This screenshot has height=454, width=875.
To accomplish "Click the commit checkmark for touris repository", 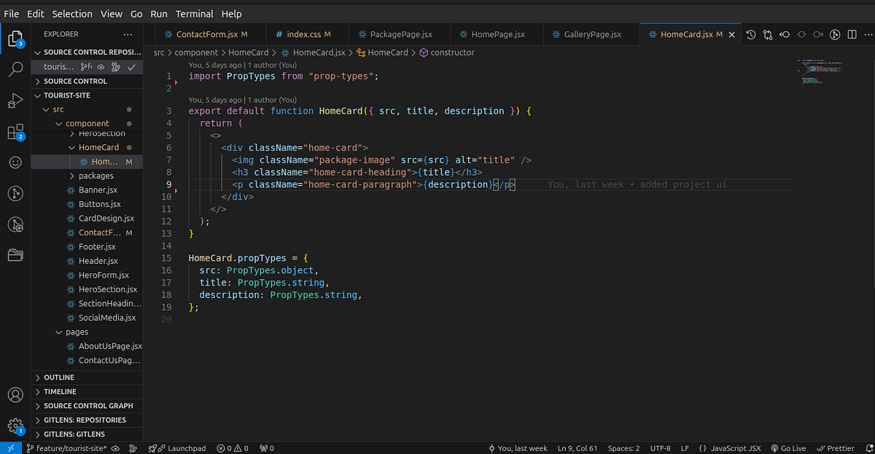I will click(x=131, y=66).
